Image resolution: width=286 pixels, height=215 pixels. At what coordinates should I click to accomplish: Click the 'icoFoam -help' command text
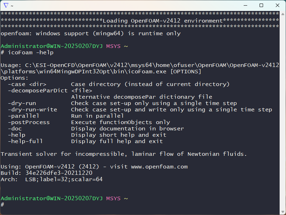31,53
